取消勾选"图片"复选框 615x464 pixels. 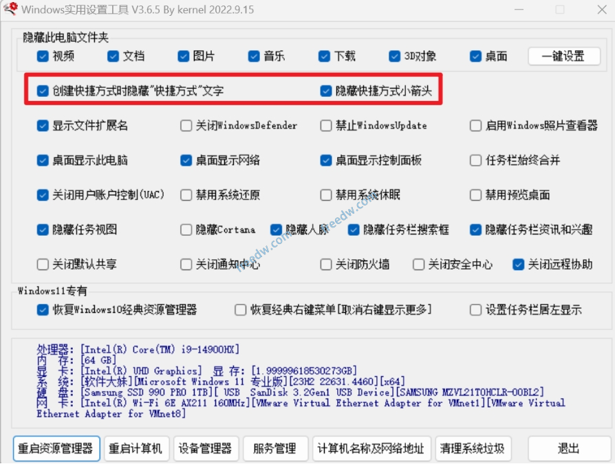[184, 57]
